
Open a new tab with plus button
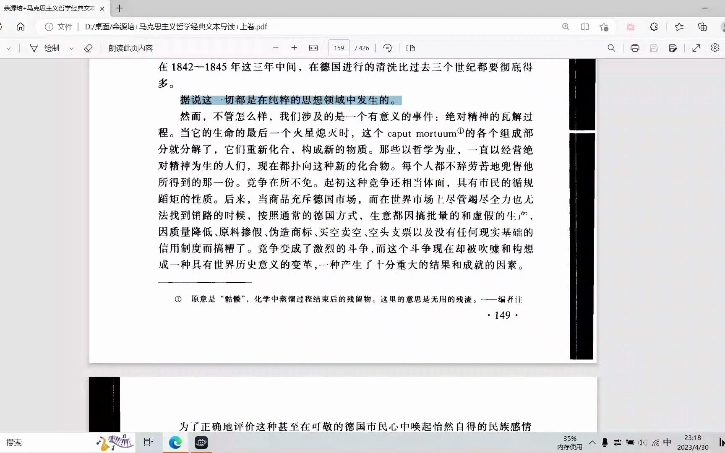pyautogui.click(x=120, y=8)
